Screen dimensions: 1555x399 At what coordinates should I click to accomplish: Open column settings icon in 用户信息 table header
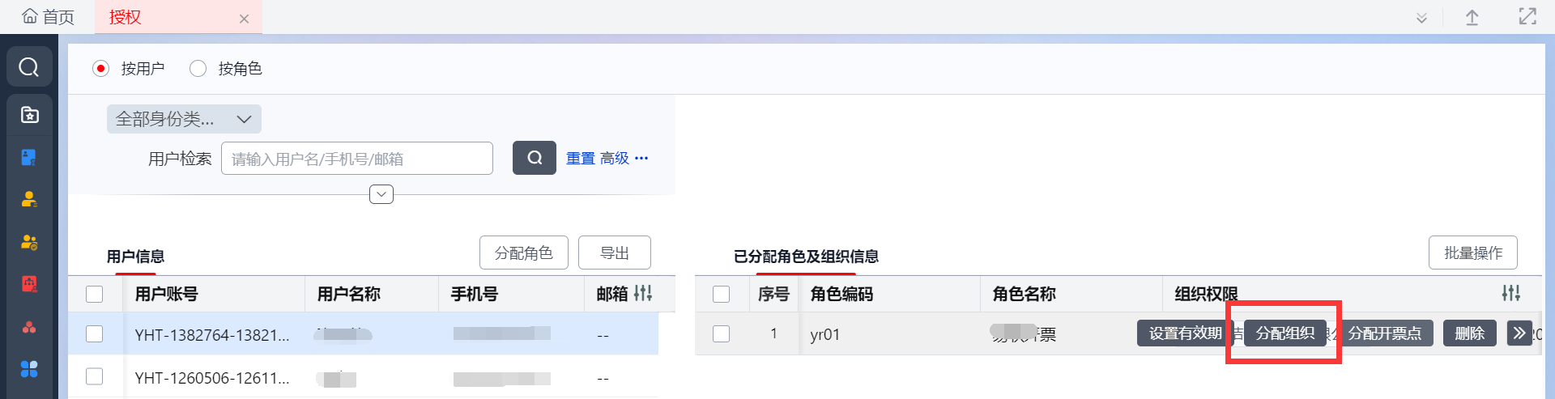tap(643, 293)
